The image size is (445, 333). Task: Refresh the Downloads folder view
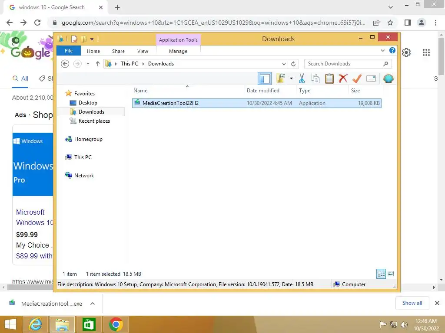pos(293,64)
